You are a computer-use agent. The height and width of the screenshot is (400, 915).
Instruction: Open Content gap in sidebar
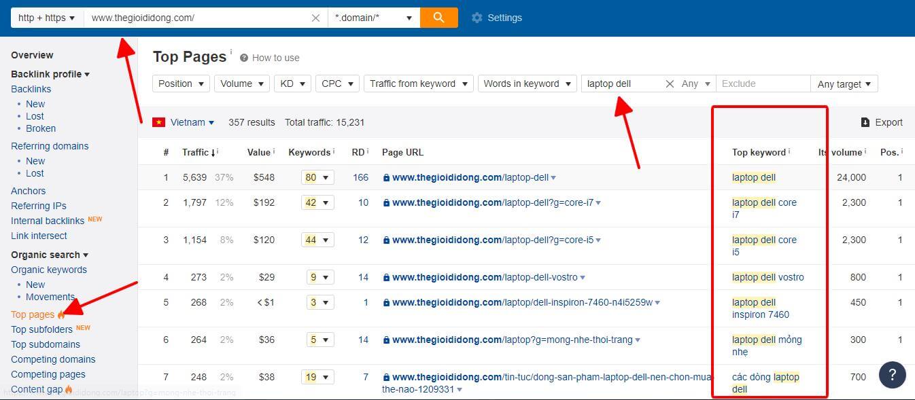pos(37,389)
